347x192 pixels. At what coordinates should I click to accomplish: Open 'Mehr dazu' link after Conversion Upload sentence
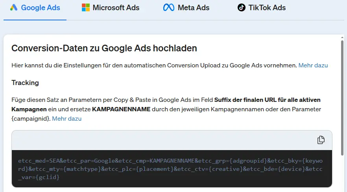[x=313, y=65]
